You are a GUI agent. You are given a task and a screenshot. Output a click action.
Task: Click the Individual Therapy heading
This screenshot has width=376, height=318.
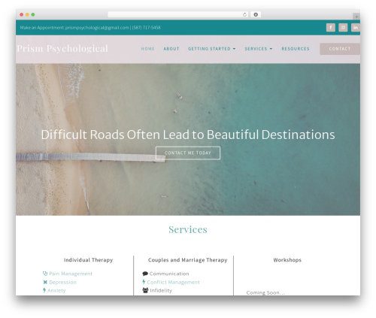click(x=88, y=260)
